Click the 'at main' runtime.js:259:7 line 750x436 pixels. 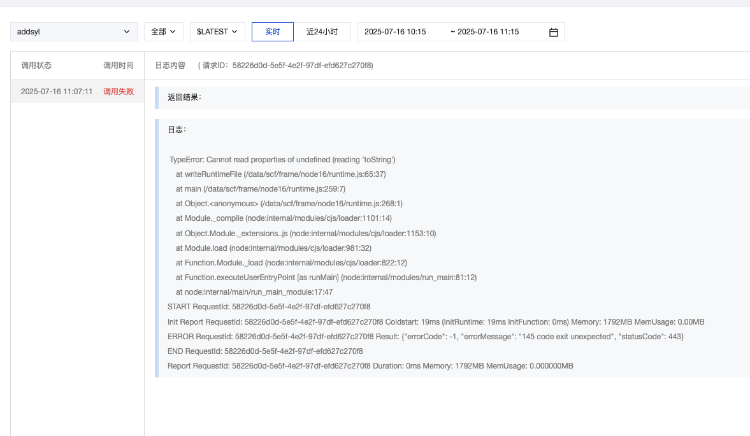coord(261,189)
